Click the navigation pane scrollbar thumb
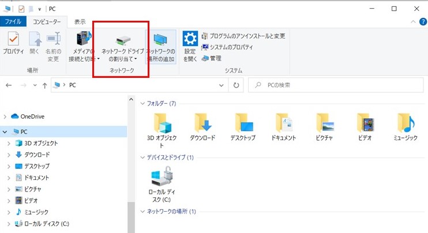428x233 pixels. pyautogui.click(x=131, y=217)
